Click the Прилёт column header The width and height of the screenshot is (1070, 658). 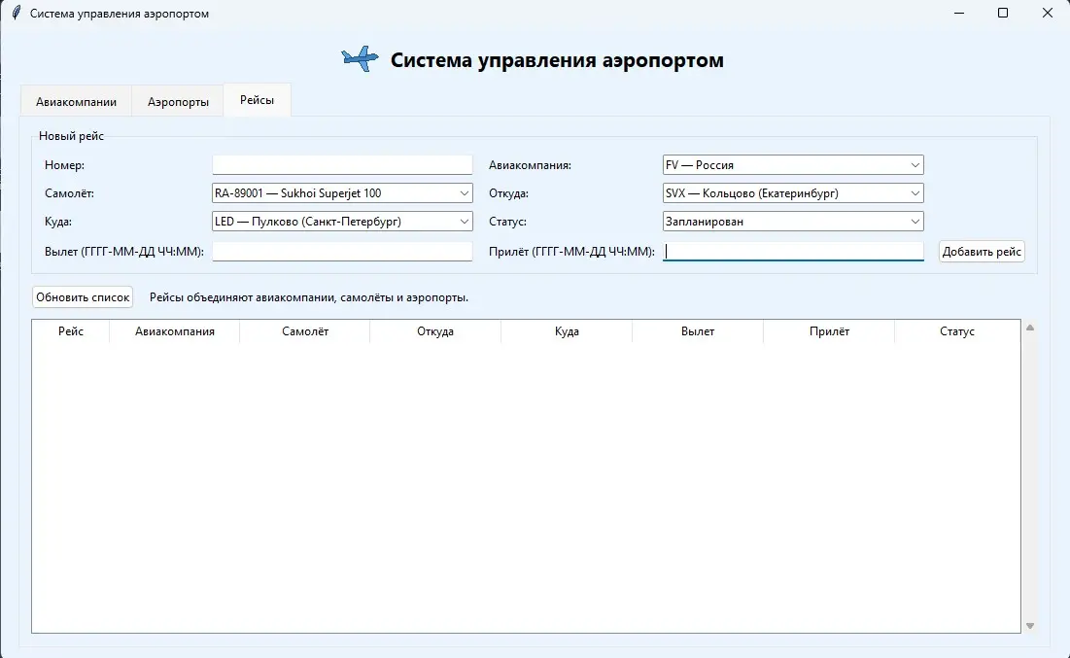click(x=829, y=331)
